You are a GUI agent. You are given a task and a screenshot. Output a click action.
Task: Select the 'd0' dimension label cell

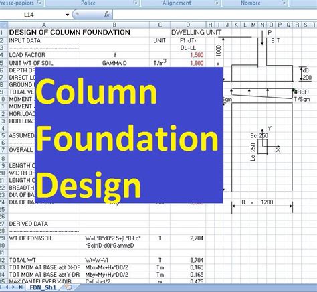(x=306, y=70)
